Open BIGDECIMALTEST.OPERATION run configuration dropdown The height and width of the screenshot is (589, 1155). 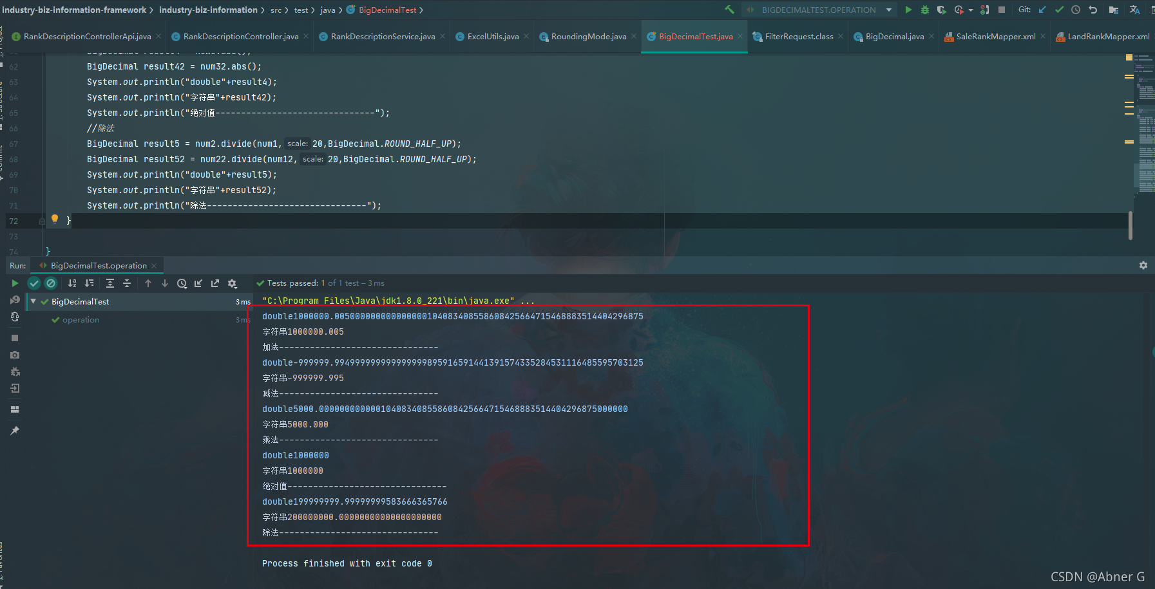819,10
